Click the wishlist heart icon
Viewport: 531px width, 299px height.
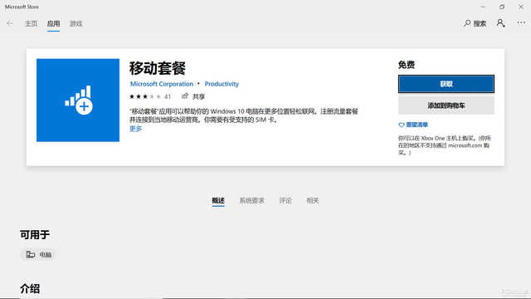(x=402, y=125)
